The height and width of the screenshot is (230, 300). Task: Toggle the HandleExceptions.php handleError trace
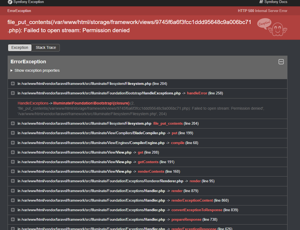click(13, 93)
